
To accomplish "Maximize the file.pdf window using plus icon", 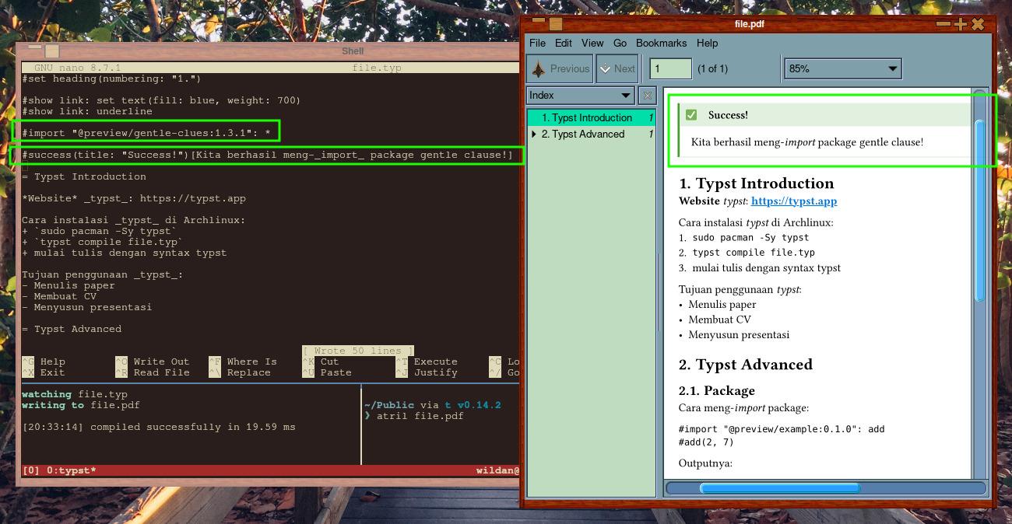I will [961, 25].
